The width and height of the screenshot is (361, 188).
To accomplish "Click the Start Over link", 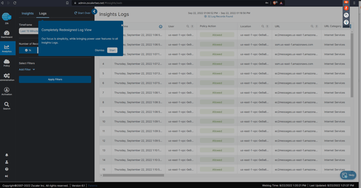I will point(82,13).
